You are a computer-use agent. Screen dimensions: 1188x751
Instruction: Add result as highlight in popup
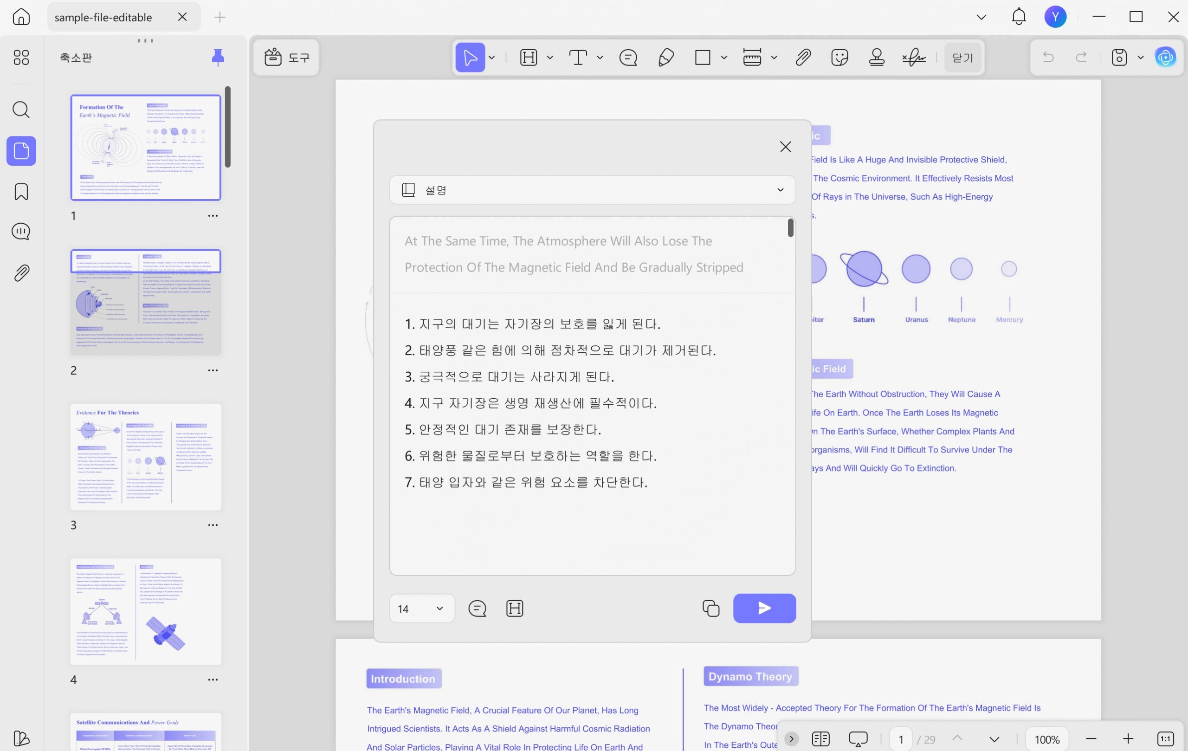coord(515,609)
